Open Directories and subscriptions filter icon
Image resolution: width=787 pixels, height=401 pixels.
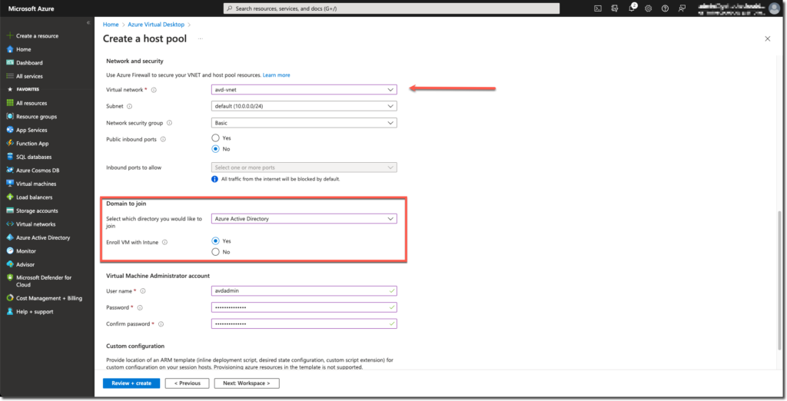(x=614, y=8)
